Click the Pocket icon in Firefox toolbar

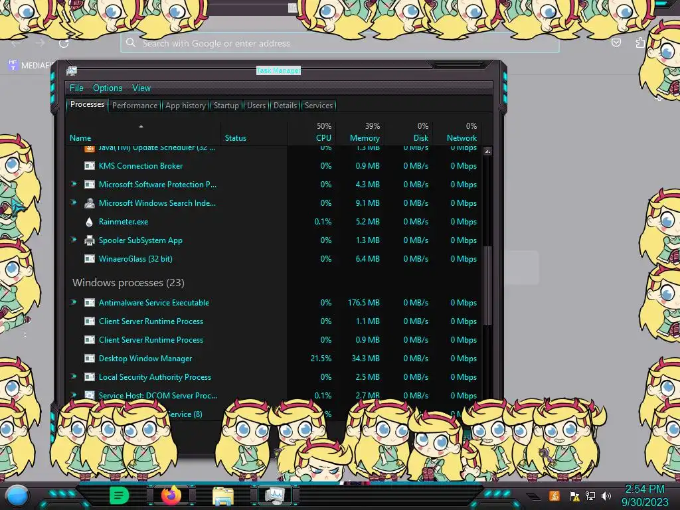coord(616,42)
